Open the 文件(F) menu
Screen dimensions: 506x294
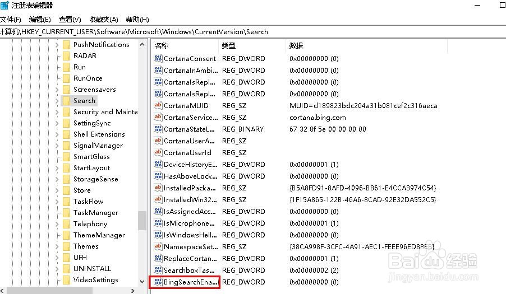click(x=11, y=20)
